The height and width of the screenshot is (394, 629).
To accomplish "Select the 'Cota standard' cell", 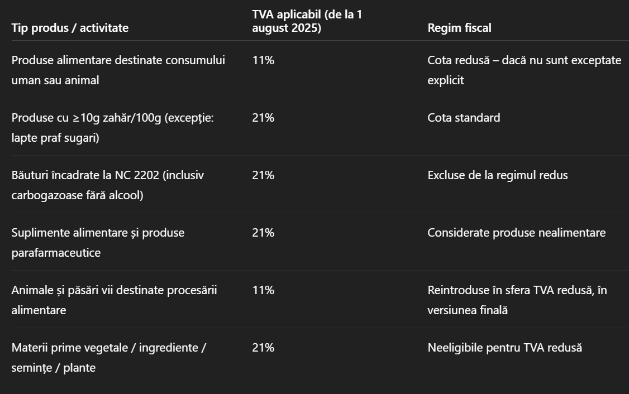I will [x=464, y=117].
